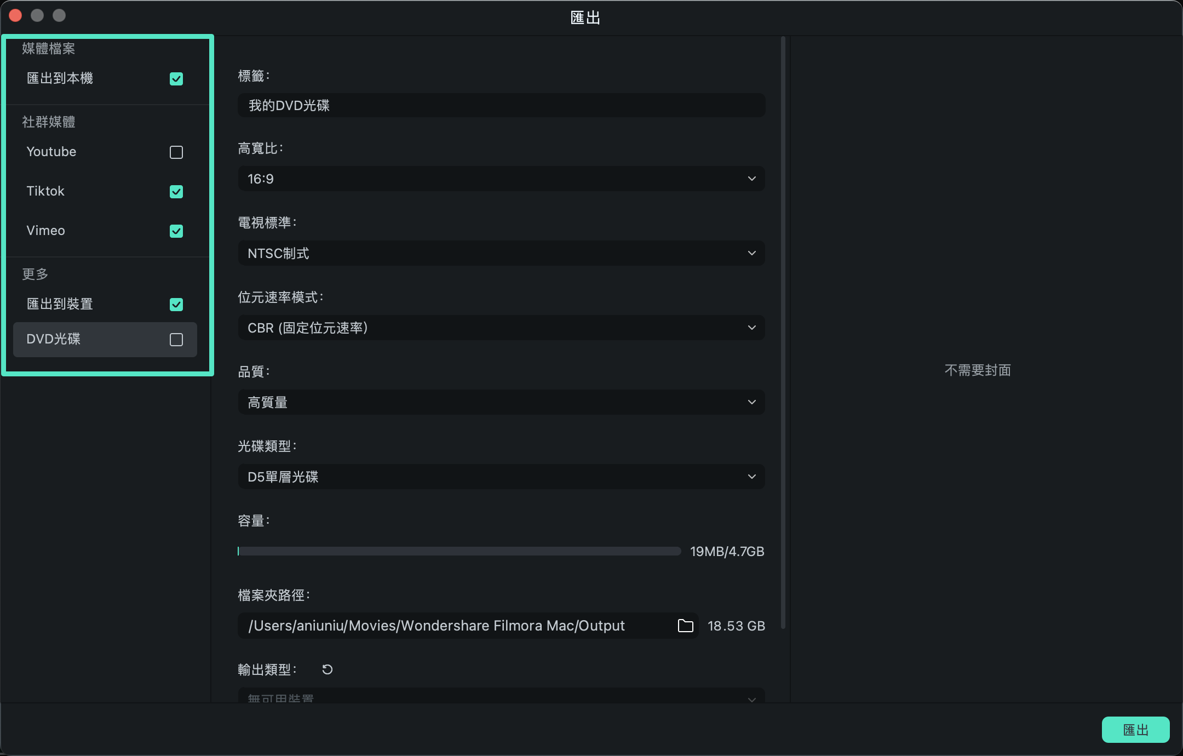
Task: Expand the 電視標準 NTSC制式 dropdown
Action: [x=501, y=253]
